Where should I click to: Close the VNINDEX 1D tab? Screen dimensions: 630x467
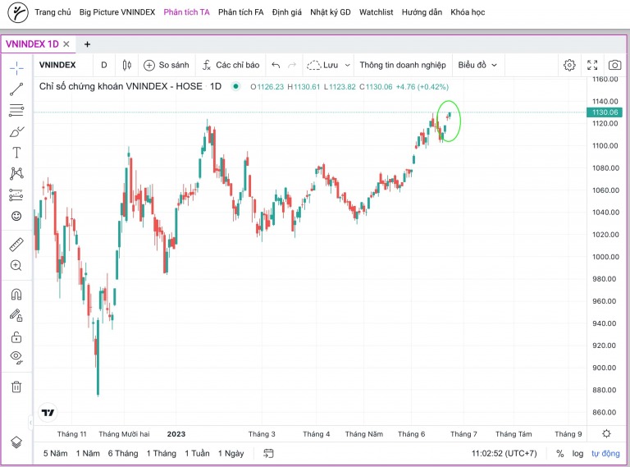66,43
